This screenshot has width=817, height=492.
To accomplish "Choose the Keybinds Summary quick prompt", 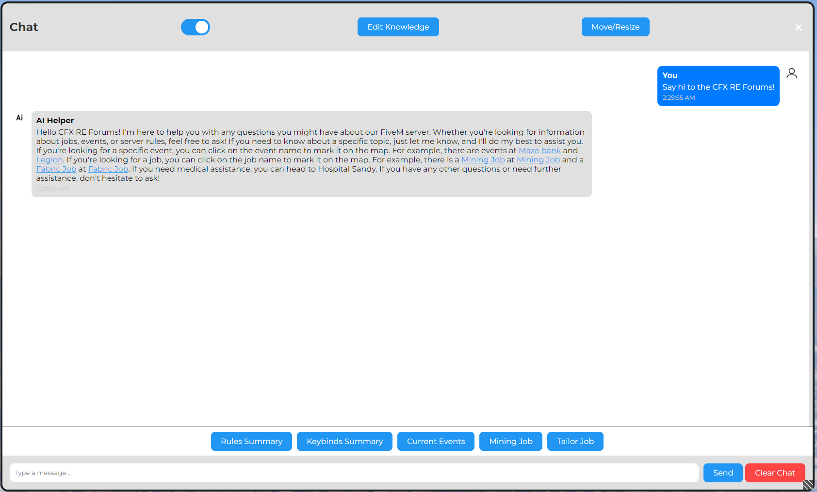I will click(344, 442).
